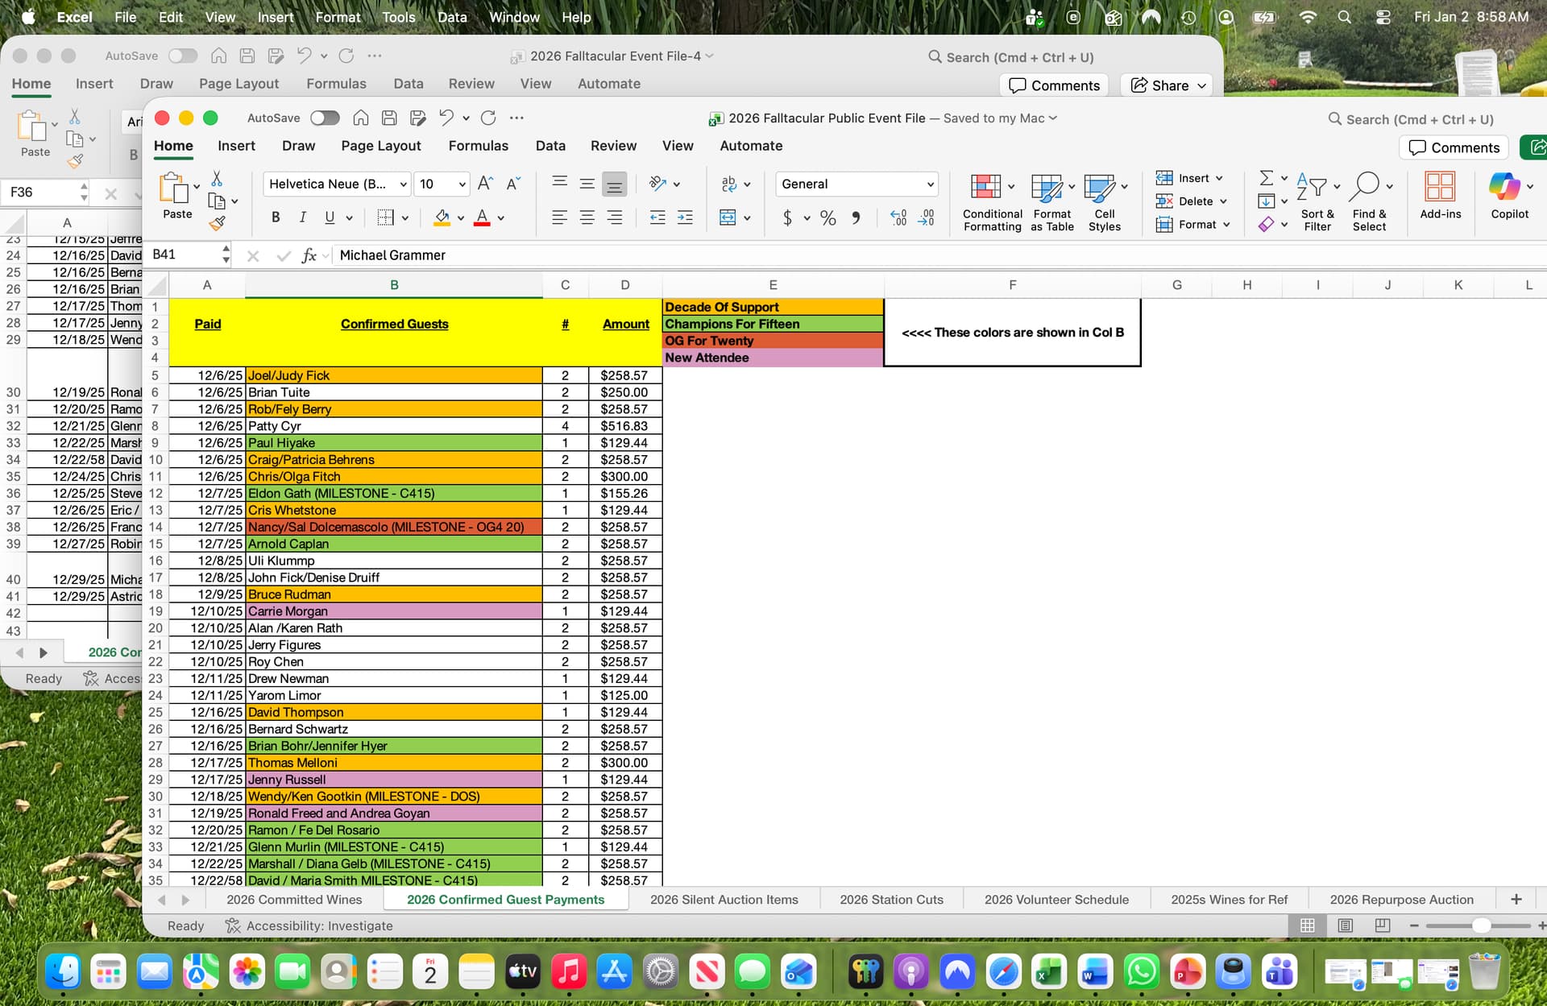Switch to the 2026 Silent Auction Items sheet
Screen dimensions: 1547x1006
pyautogui.click(x=724, y=900)
